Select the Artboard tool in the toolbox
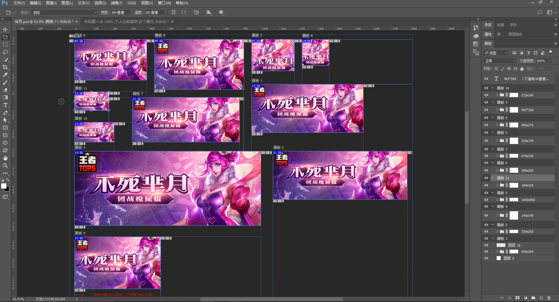Screen dimensions: 559x302 point(5,37)
